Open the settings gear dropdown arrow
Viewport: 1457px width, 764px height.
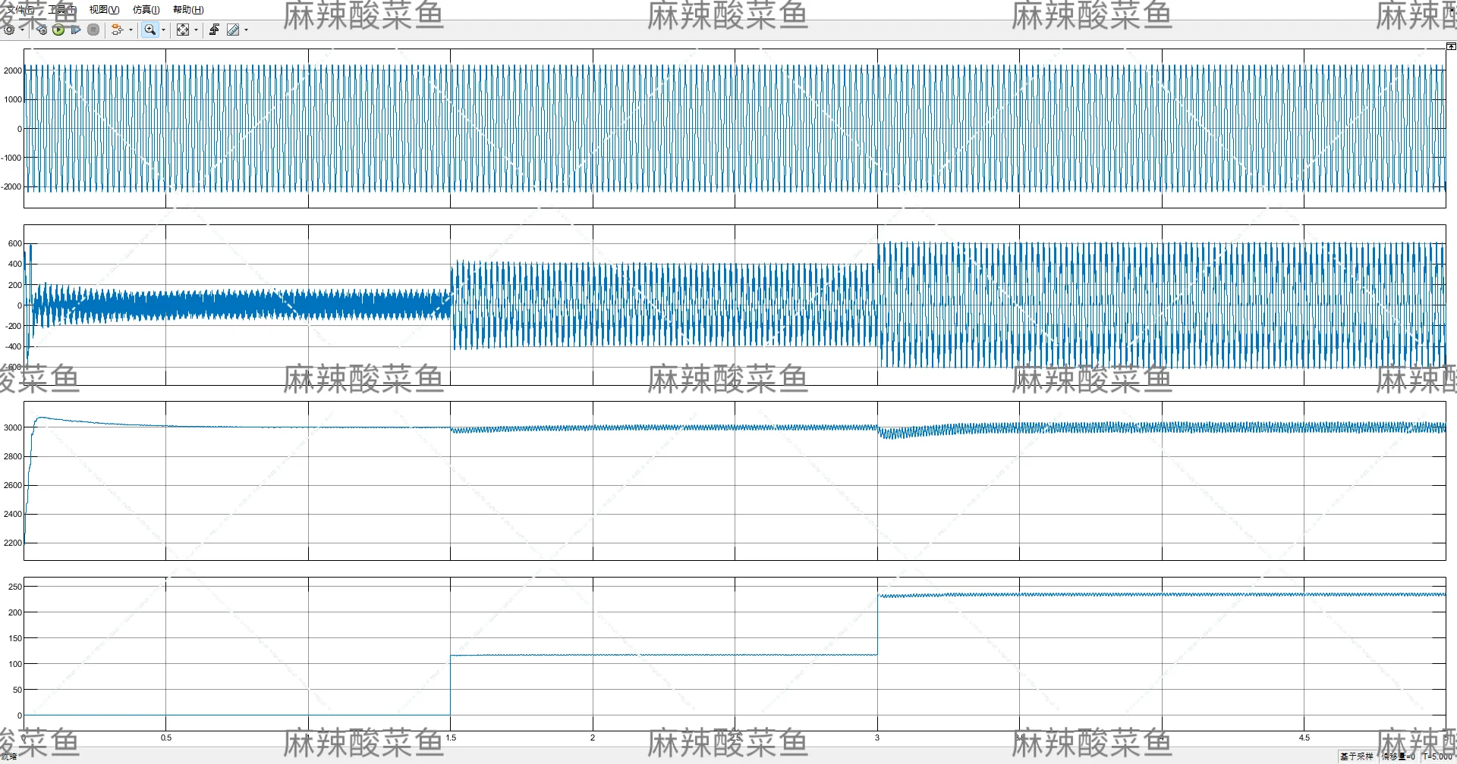pyautogui.click(x=22, y=30)
